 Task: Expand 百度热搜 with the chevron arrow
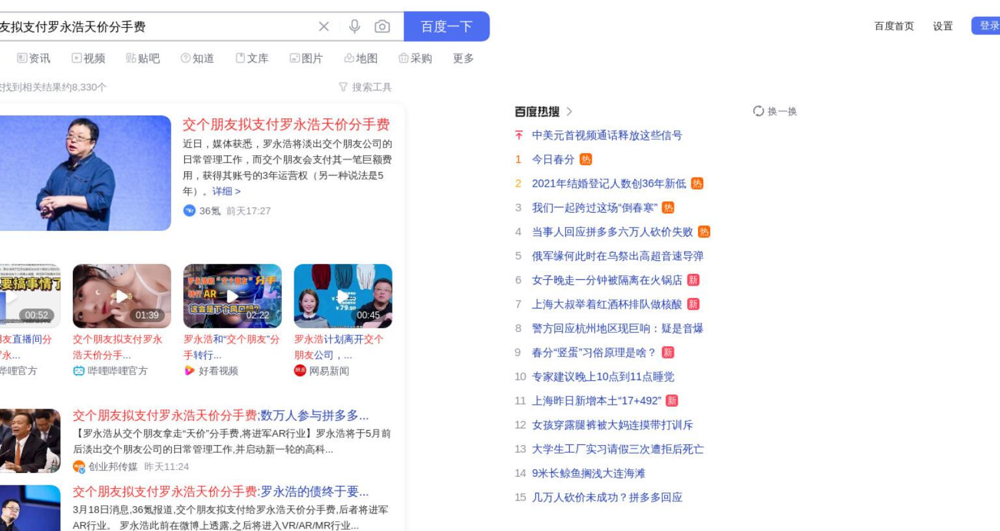coord(569,111)
